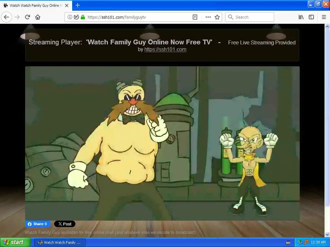Select the Watch Watch Family taskbar button
The height and width of the screenshot is (247, 330).
point(60,242)
